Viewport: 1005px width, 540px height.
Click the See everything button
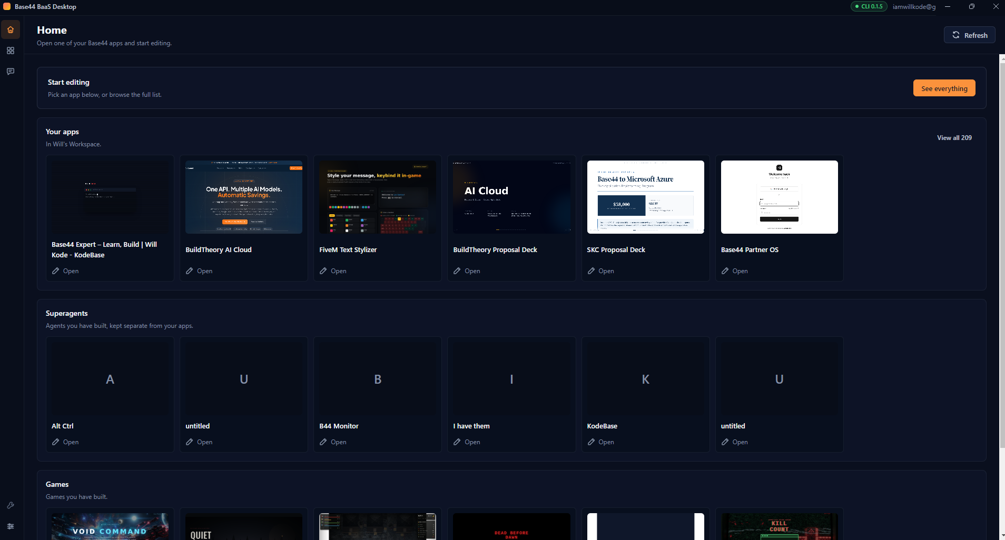tap(944, 88)
